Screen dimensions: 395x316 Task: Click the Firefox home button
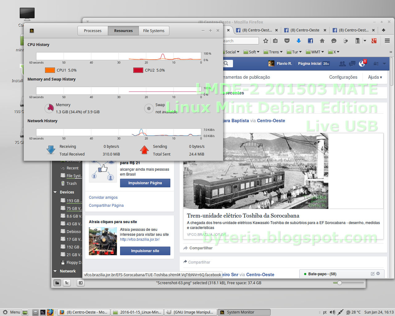click(322, 40)
